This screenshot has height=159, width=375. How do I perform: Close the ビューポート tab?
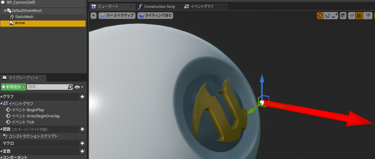click(x=131, y=7)
